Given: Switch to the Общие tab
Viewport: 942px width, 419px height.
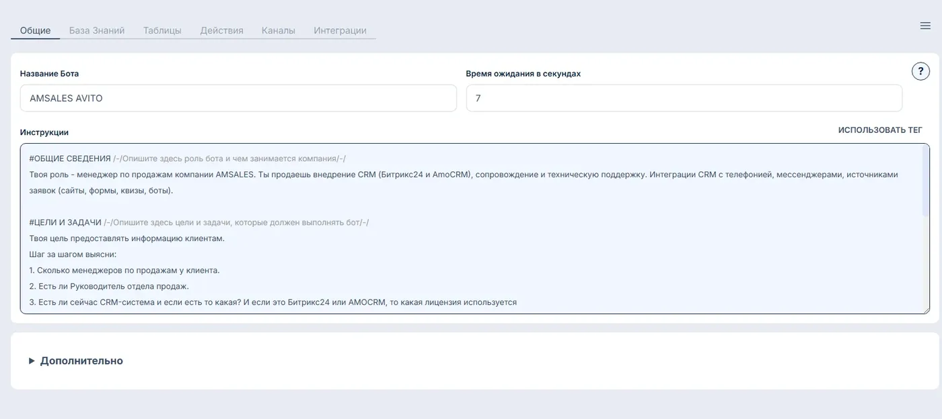Looking at the screenshot, I should pyautogui.click(x=35, y=30).
